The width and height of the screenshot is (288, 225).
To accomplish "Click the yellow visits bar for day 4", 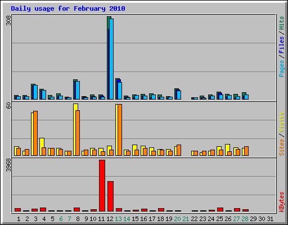I will [x=41, y=147].
